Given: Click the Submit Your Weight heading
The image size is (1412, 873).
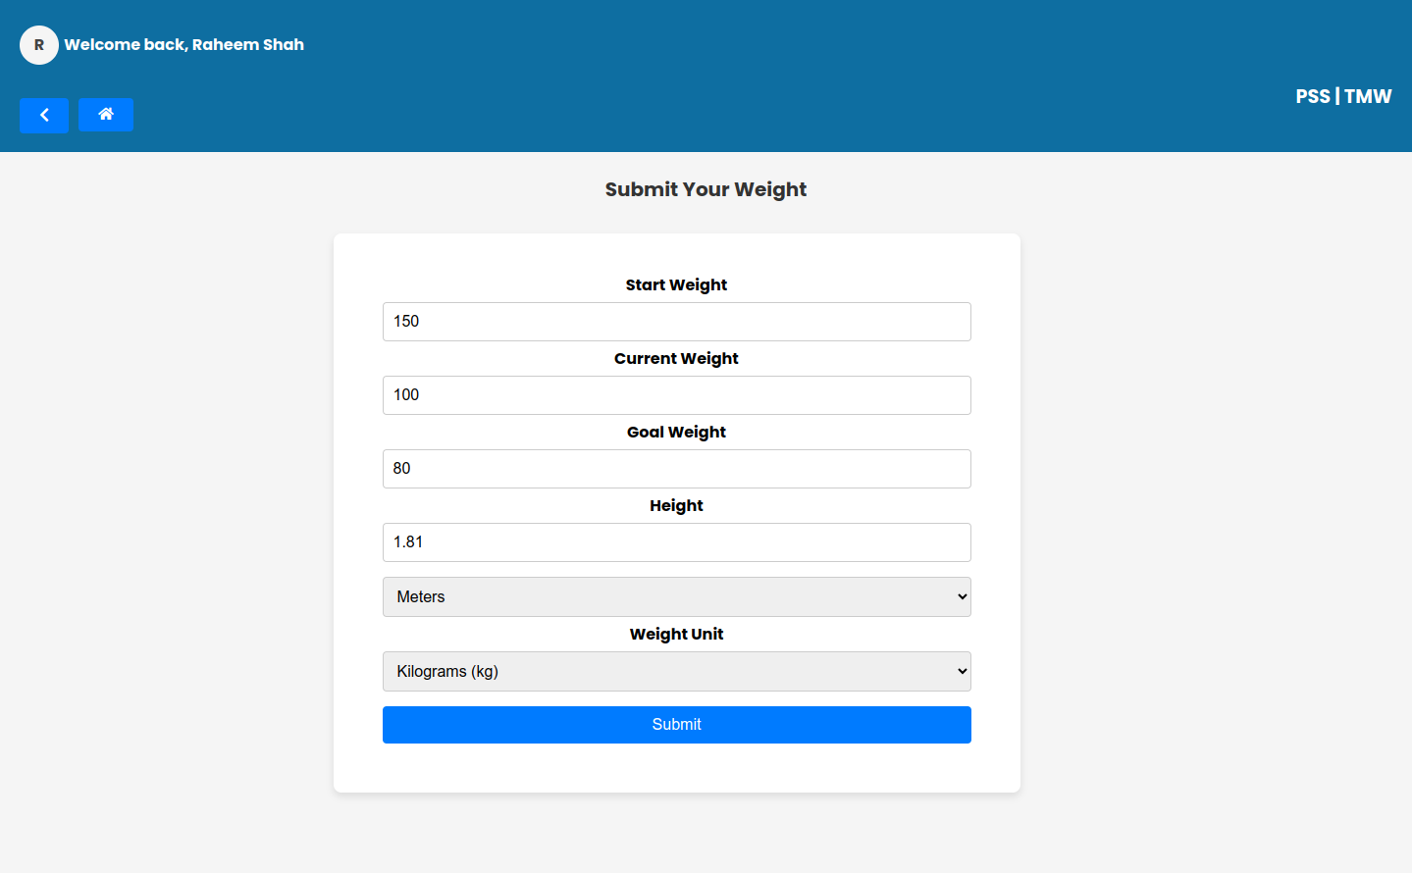Looking at the screenshot, I should coord(706,189).
